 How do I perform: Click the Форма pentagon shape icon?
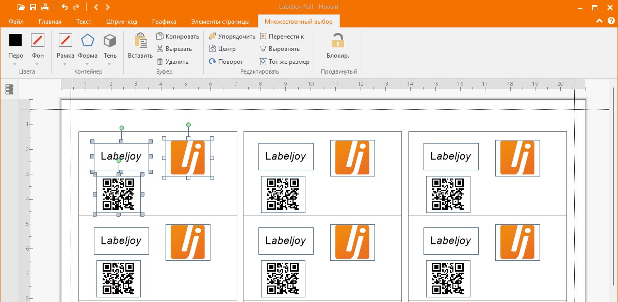[x=88, y=40]
